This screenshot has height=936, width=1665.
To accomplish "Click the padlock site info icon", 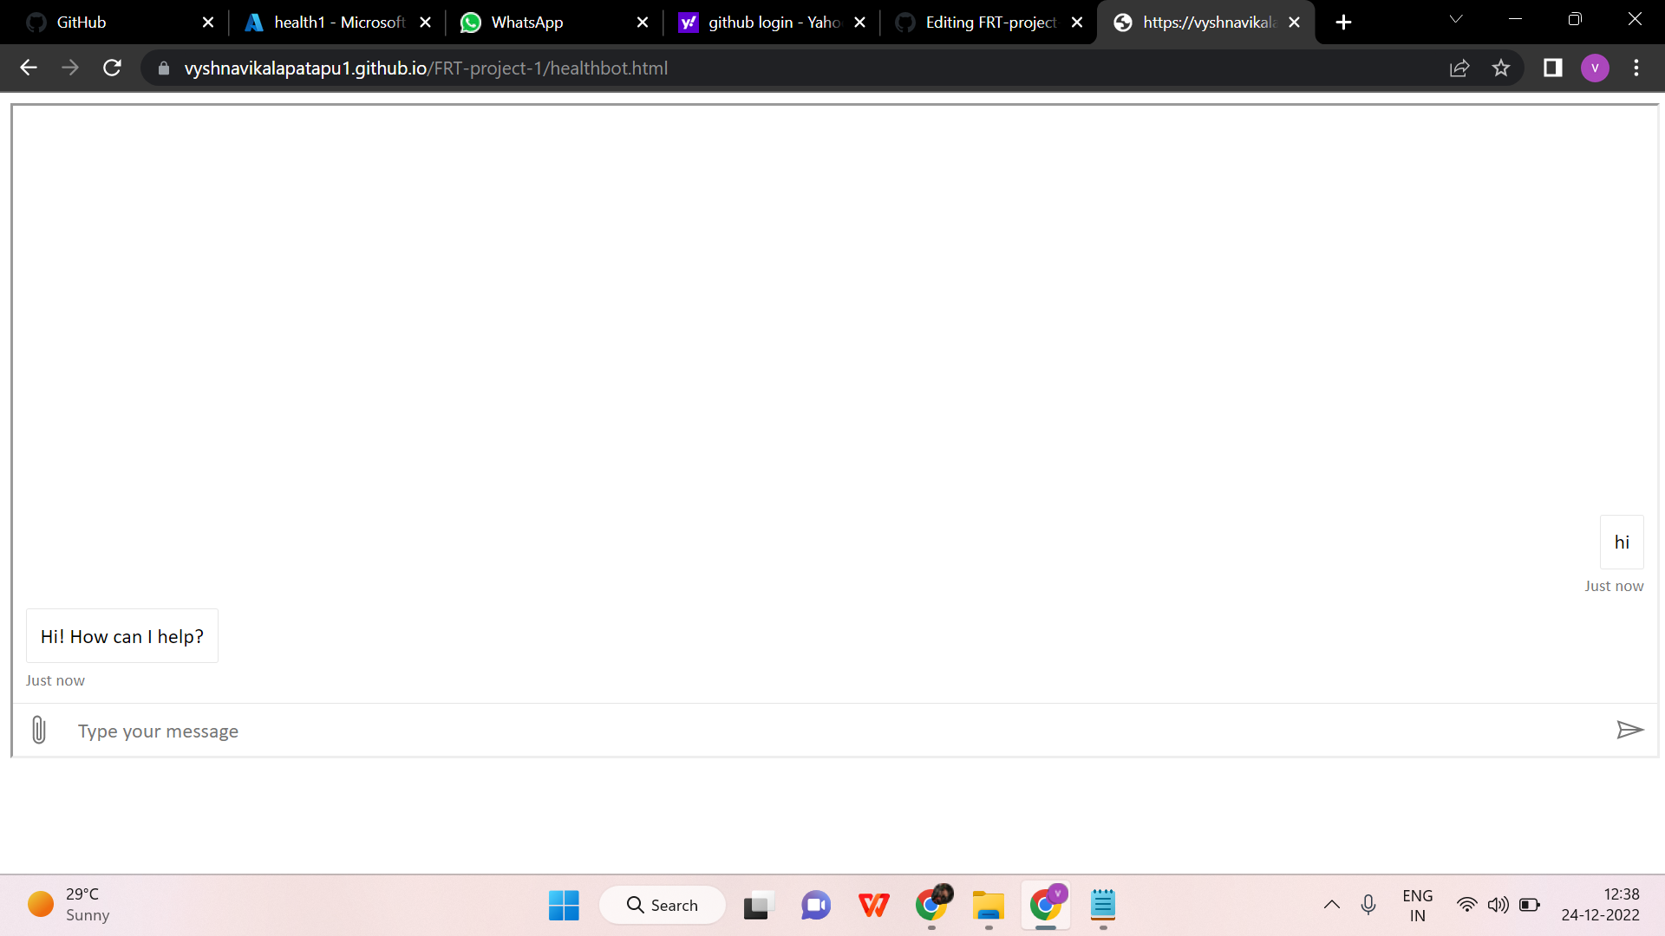I will point(163,68).
